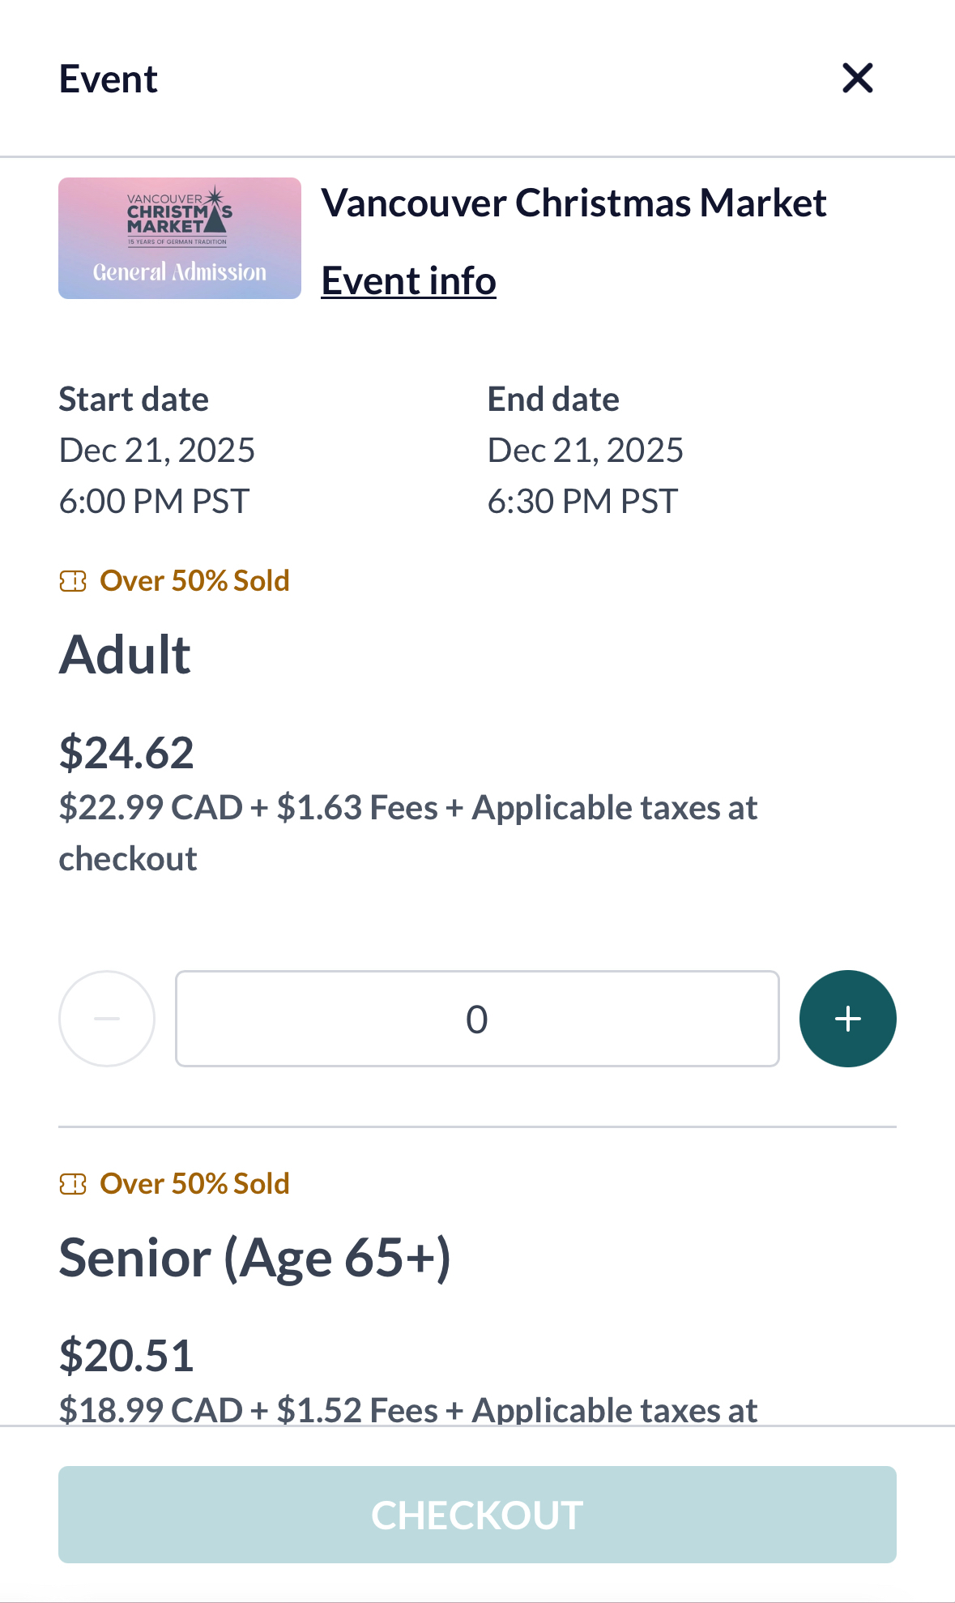Click the Senior (Age 65+) heading
The height and width of the screenshot is (1603, 955).
[x=254, y=1259]
